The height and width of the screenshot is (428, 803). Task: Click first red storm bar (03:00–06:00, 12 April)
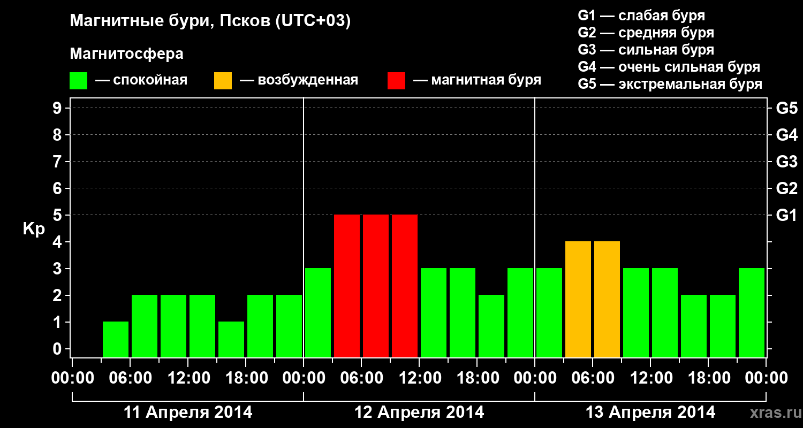[x=347, y=286]
